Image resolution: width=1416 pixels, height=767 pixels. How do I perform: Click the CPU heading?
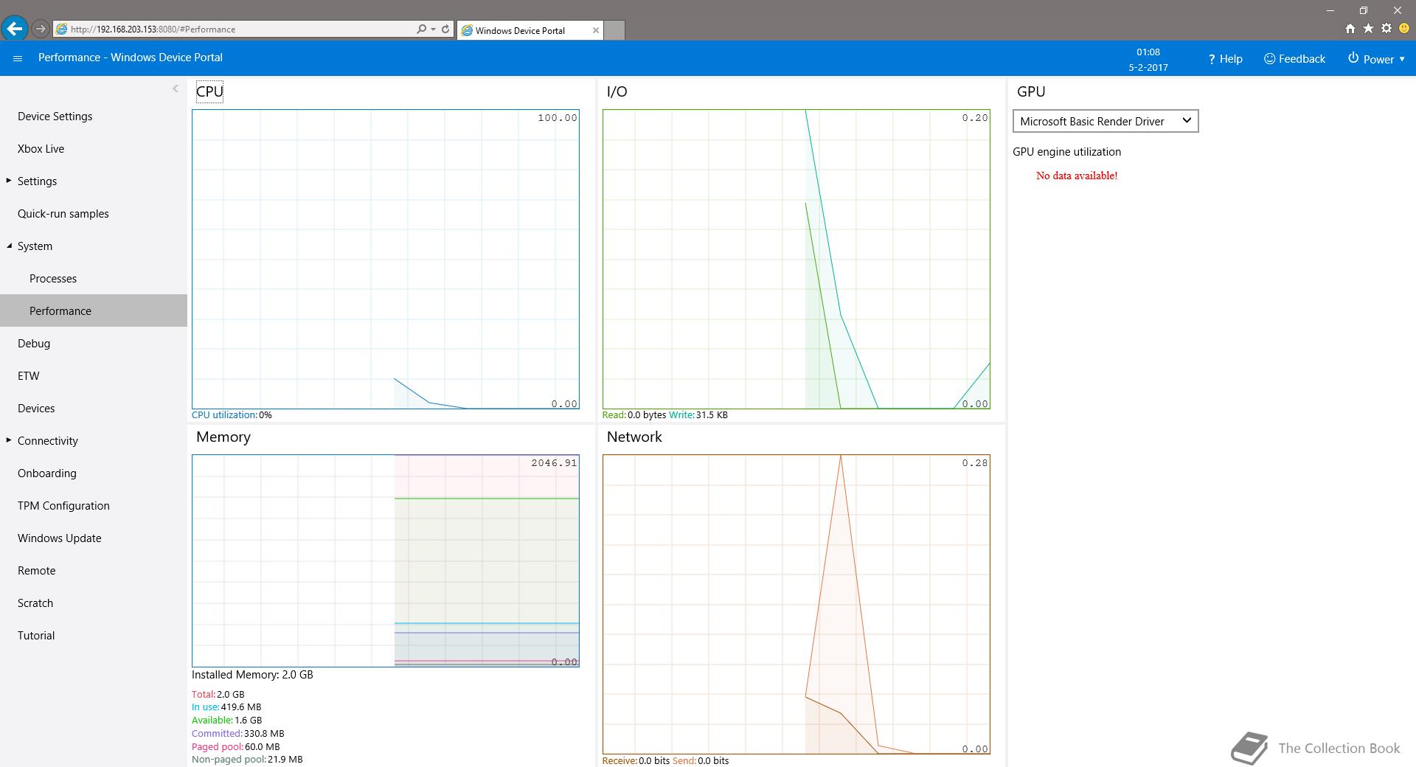[x=209, y=91]
